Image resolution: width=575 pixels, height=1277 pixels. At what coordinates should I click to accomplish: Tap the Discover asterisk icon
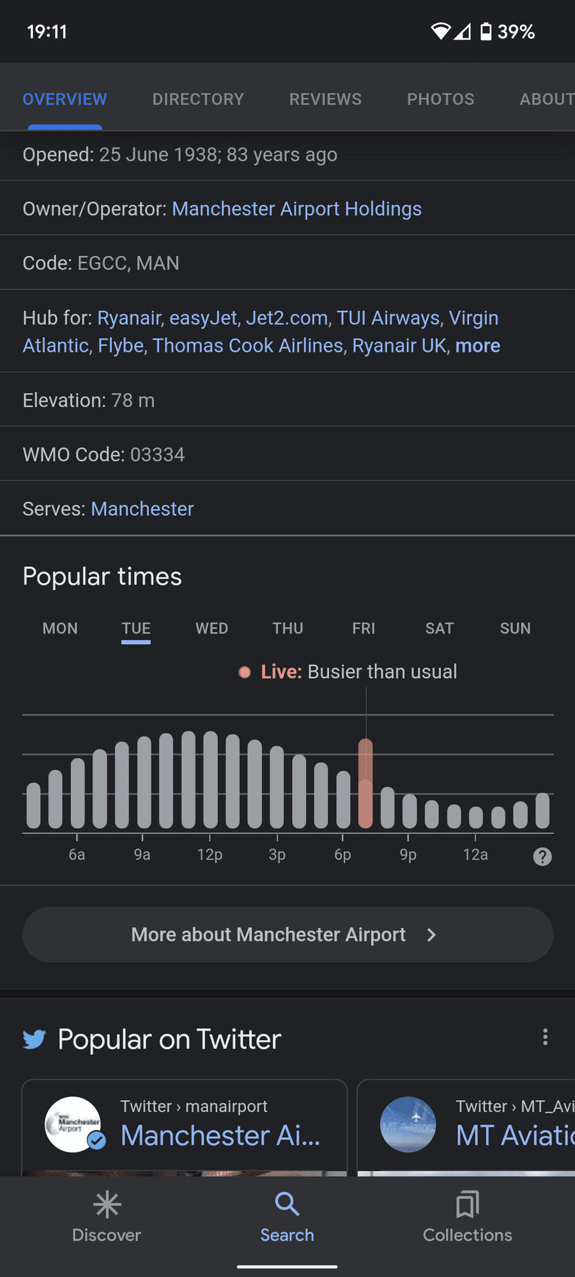107,1205
